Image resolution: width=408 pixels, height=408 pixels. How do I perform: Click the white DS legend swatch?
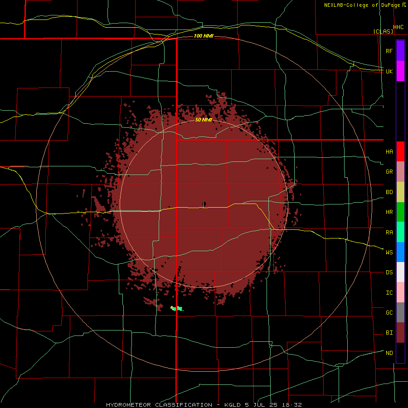[400, 272]
